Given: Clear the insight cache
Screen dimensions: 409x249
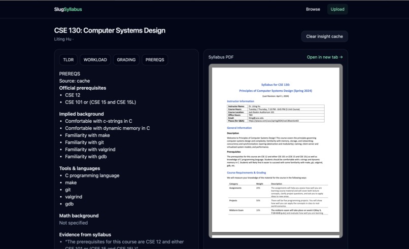Looking at the screenshot, I should (324, 37).
